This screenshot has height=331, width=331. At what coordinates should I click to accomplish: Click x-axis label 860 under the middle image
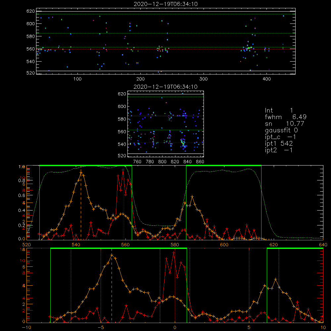click(200, 162)
